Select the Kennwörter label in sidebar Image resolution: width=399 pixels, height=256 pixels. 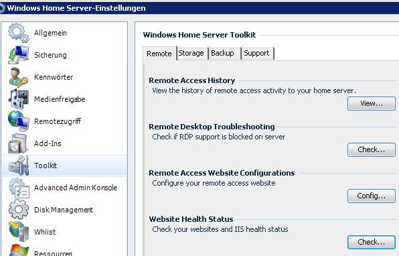(54, 77)
